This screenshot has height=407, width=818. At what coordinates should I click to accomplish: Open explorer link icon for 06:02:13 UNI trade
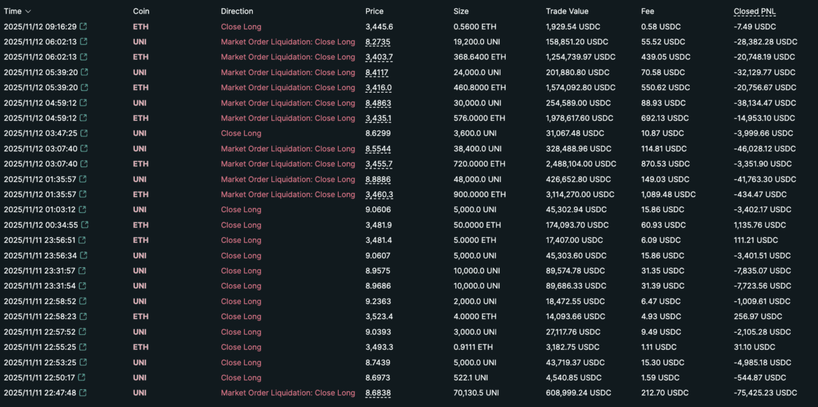pyautogui.click(x=83, y=42)
